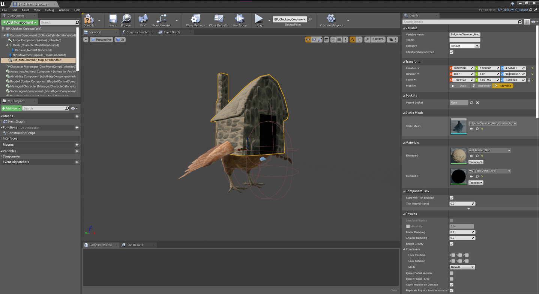Viewport: 539px width, 294px height.
Task: Click Element 0 Wall_Master_Mat material thumbnail
Action: click(x=458, y=156)
